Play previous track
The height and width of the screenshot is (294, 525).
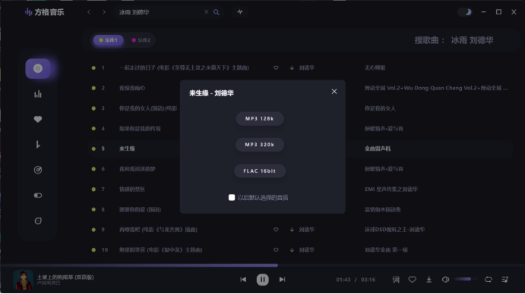(243, 280)
